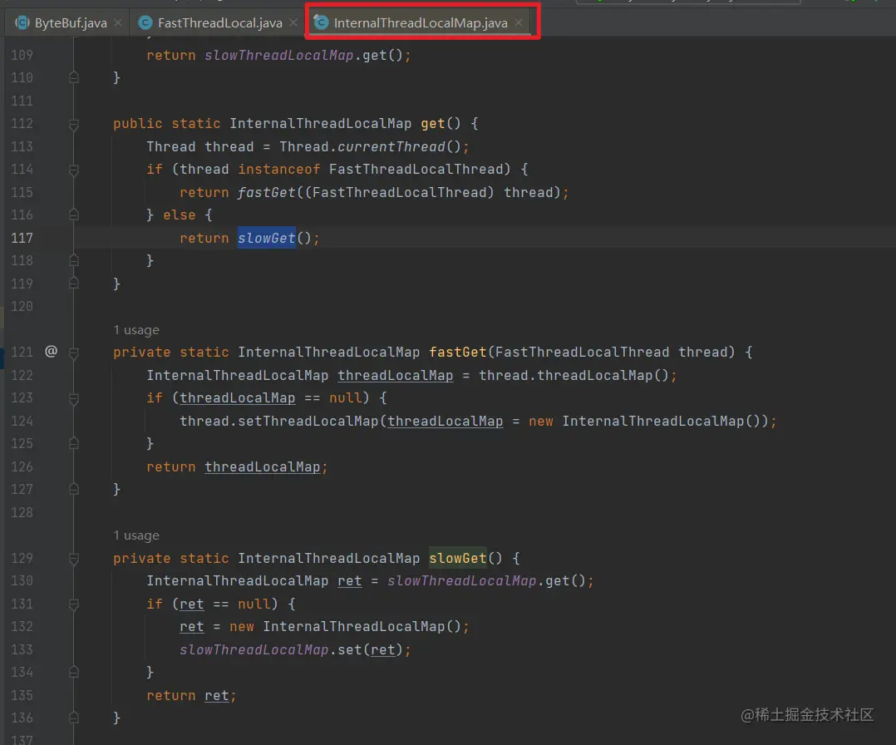
Task: Switch to the FastThreadLocal.java tab
Action: pos(220,23)
